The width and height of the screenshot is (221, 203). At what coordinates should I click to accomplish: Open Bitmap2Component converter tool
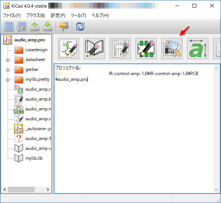coord(198,49)
